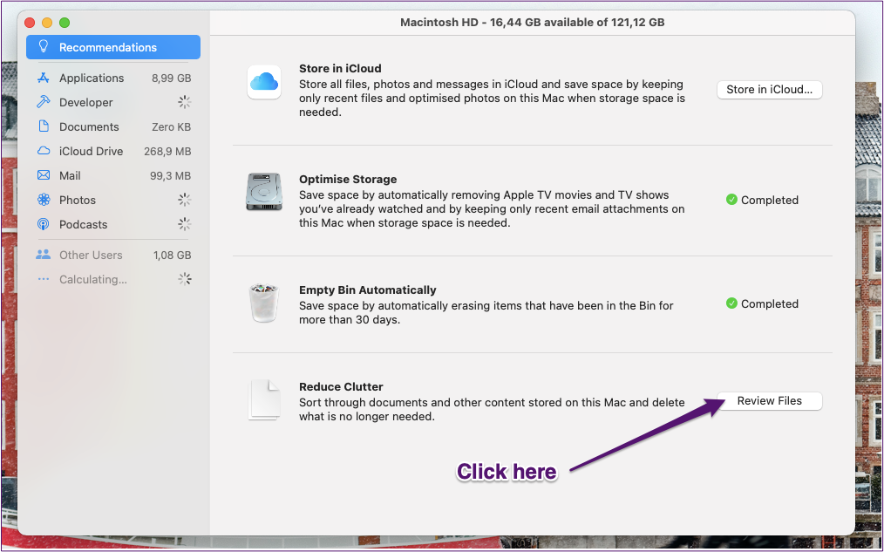Click the iCloud cloud app icon
The height and width of the screenshot is (552, 884).
tap(264, 82)
